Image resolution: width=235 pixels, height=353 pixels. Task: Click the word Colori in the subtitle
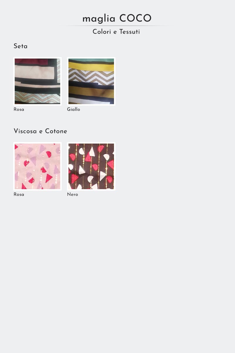[x=102, y=32]
